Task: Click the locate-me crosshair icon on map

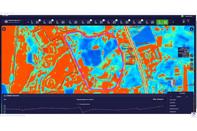Action: point(4,29)
